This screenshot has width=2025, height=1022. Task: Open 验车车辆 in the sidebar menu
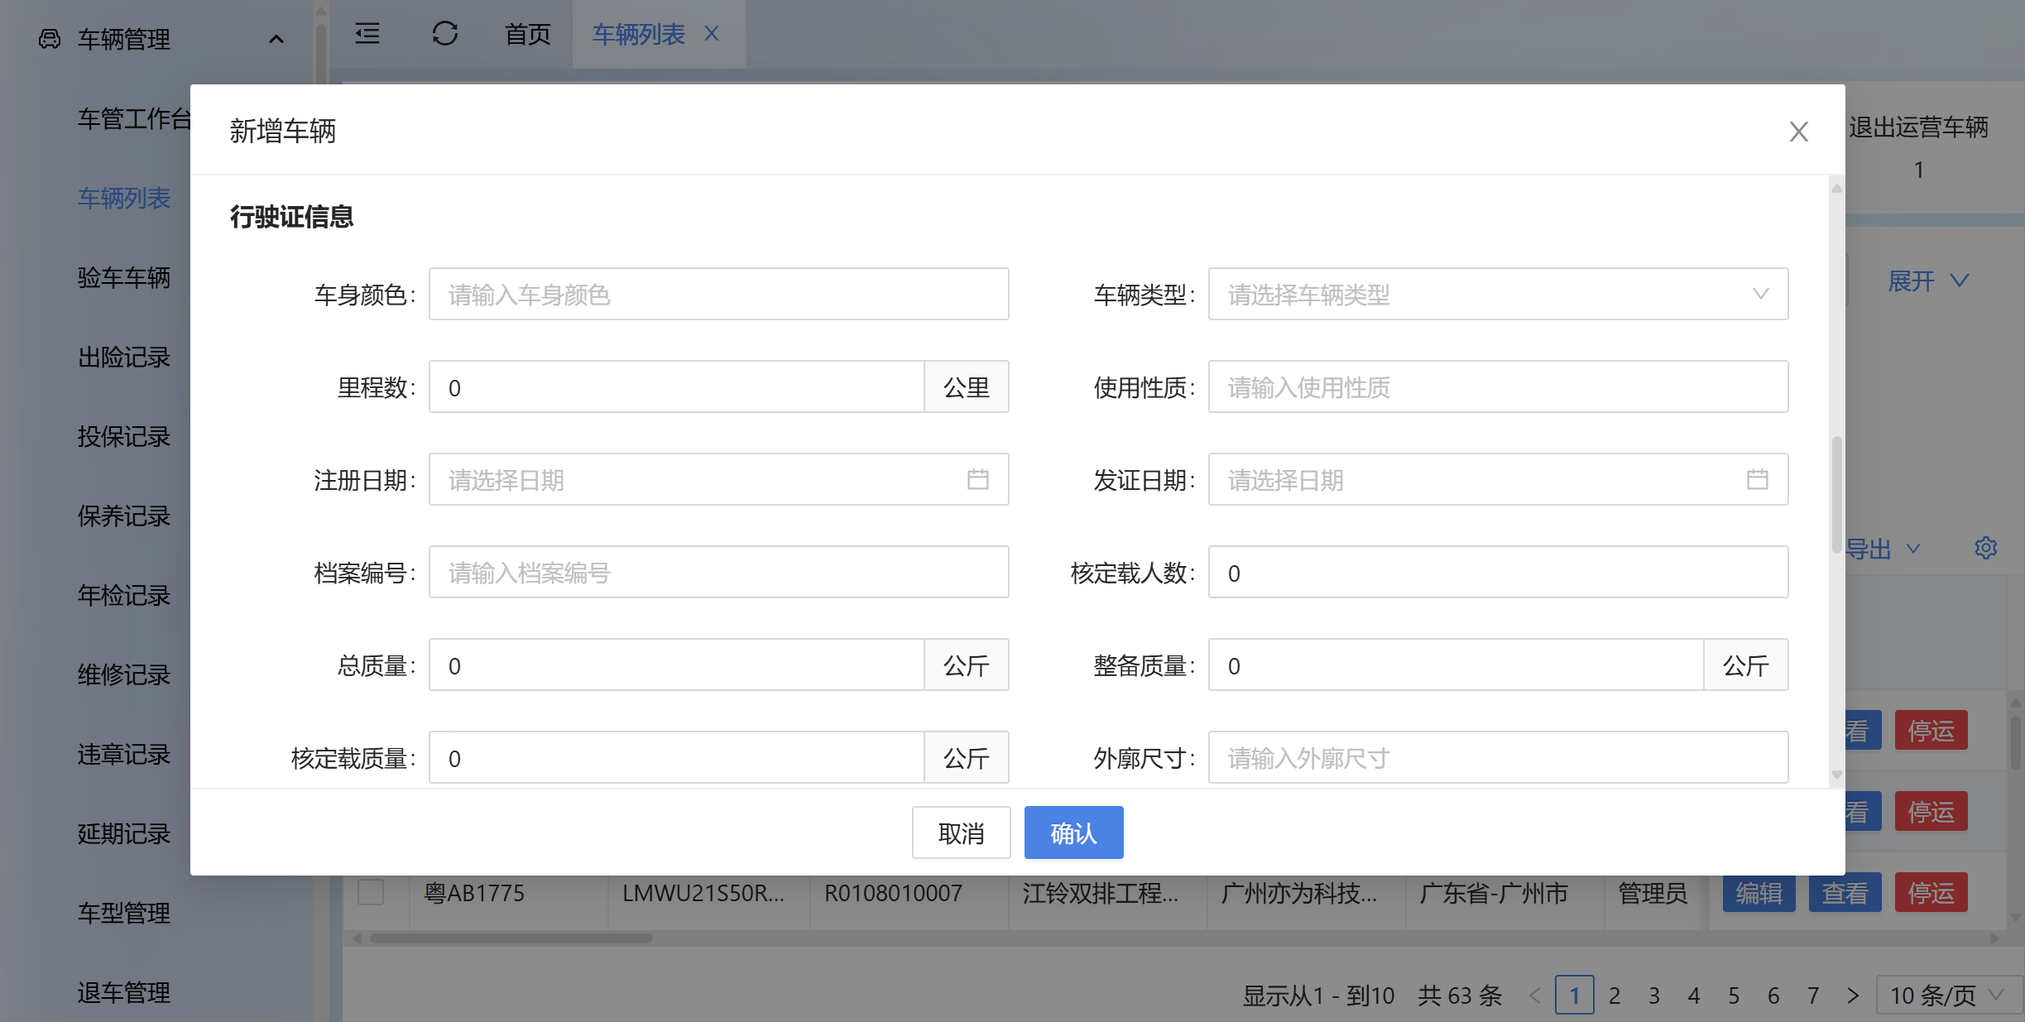(124, 277)
